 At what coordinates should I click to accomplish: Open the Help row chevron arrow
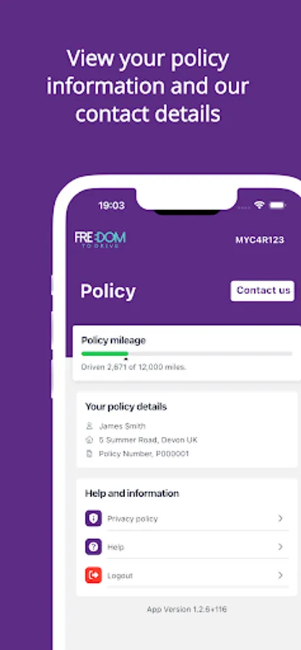coord(280,547)
